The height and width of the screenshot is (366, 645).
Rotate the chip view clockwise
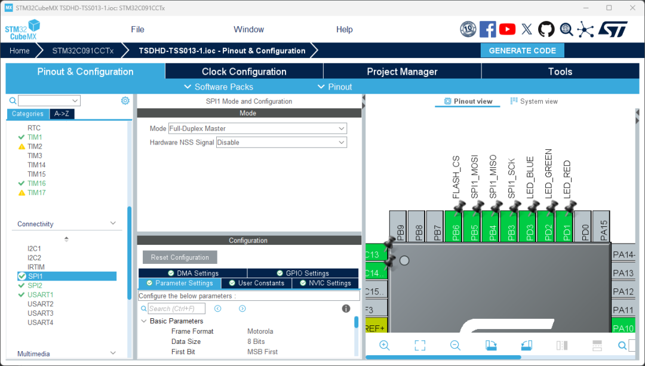(491, 345)
